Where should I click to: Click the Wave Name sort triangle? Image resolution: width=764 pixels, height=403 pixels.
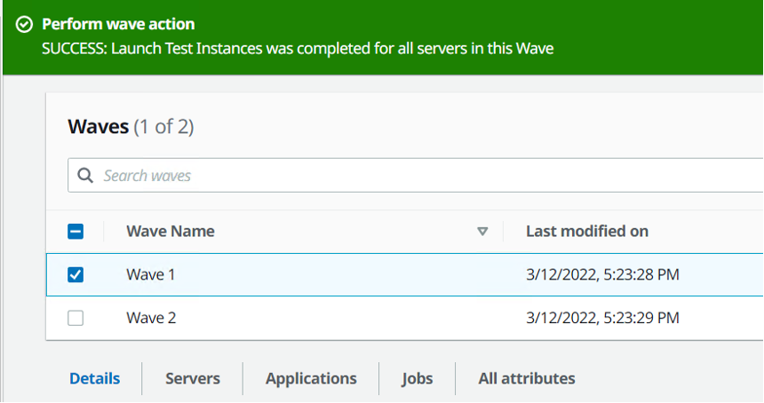[x=482, y=232]
